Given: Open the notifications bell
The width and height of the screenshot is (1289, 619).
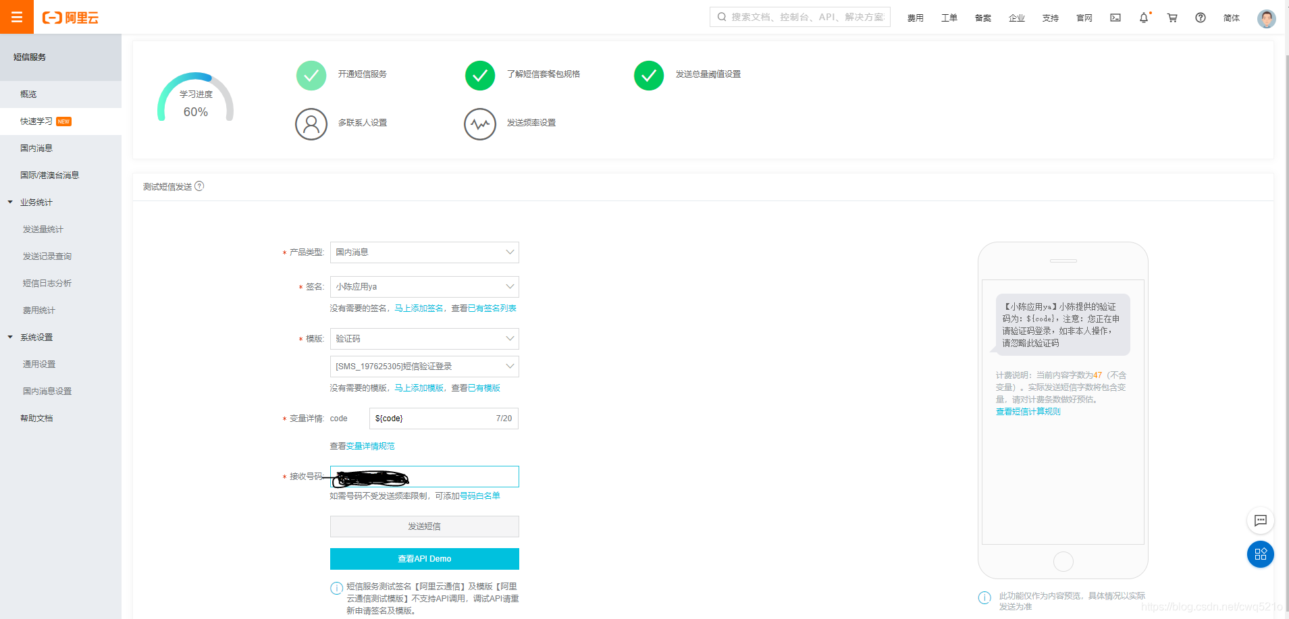Looking at the screenshot, I should pyautogui.click(x=1144, y=18).
